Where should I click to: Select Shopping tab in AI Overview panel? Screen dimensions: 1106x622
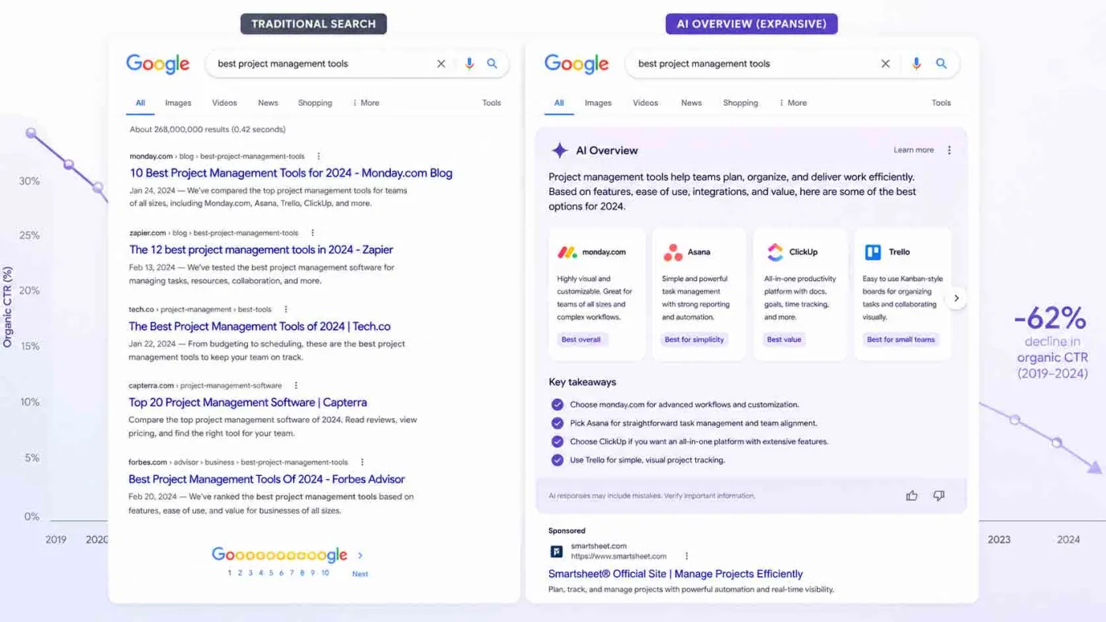[740, 103]
